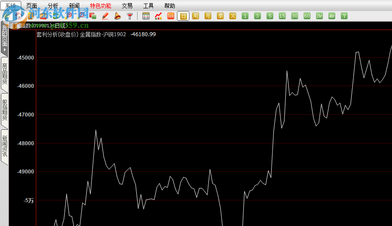392x226 pixels.
Task: Open the 工具 menu
Action: [x=148, y=6]
